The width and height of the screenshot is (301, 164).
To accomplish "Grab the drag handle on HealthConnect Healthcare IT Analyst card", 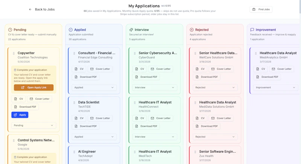I will pyautogui.click(x=135, y=103).
